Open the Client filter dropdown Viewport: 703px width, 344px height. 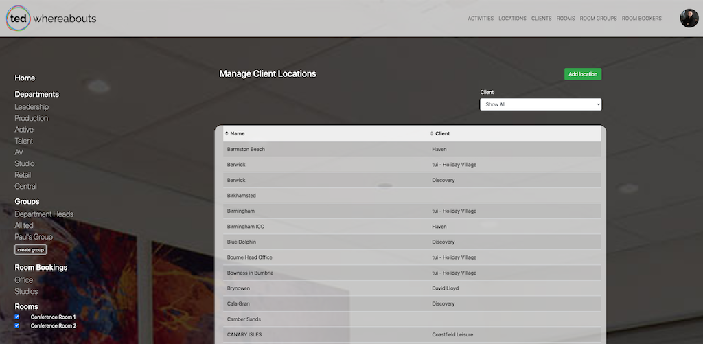point(540,104)
